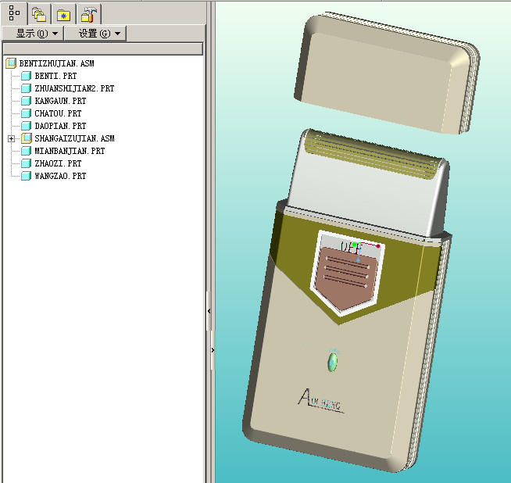The image size is (511, 483).
Task: Select MIANBANJIAN.PRT in the model tree
Action: coord(70,151)
